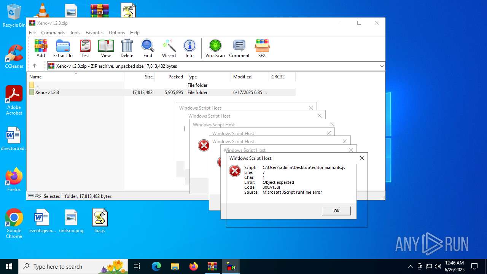Click OK in the Windows Script Host dialog
The height and width of the screenshot is (274, 487).
click(x=336, y=211)
